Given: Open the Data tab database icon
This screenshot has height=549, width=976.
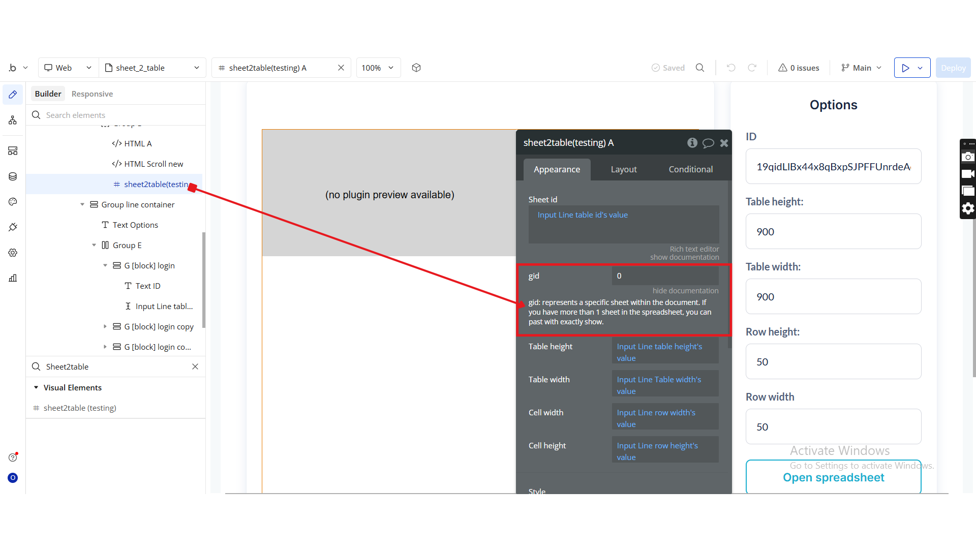Looking at the screenshot, I should point(13,176).
